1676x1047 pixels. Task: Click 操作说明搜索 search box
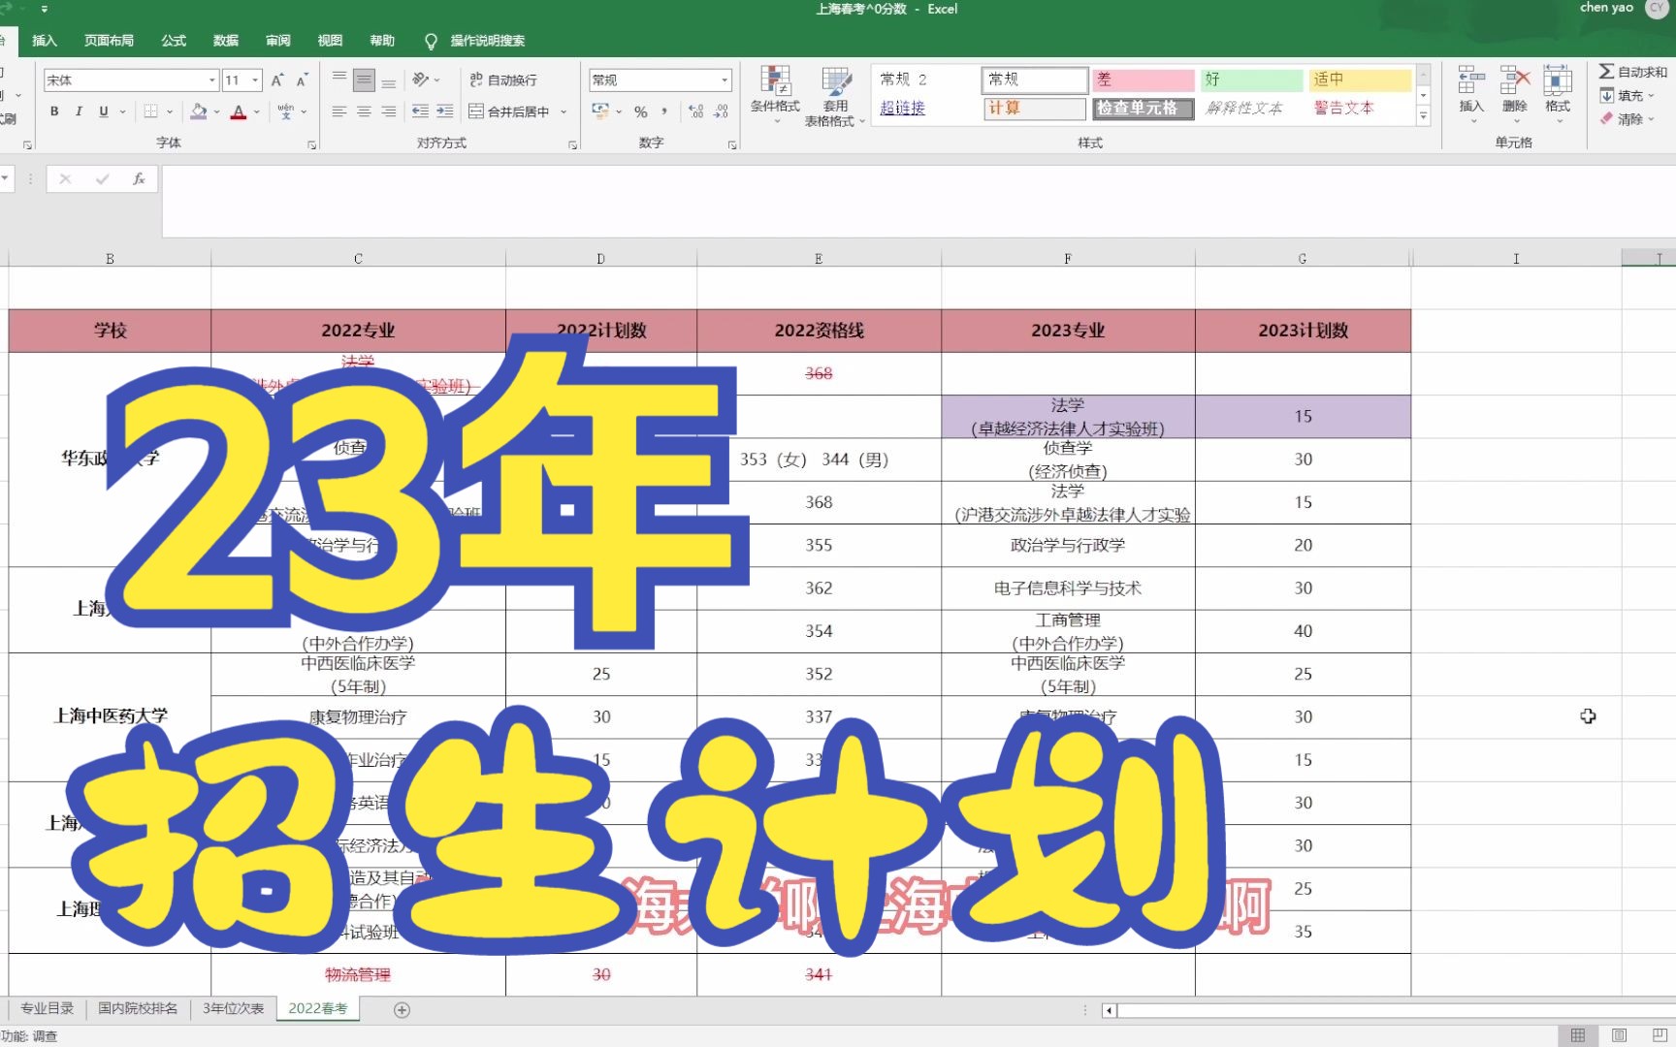487,41
